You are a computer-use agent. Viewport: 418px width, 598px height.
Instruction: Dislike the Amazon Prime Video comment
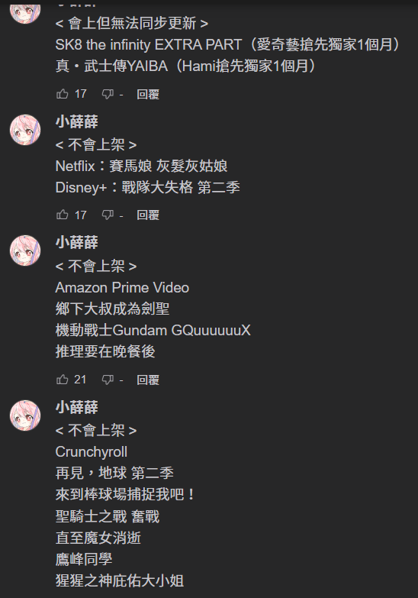pyautogui.click(x=108, y=380)
